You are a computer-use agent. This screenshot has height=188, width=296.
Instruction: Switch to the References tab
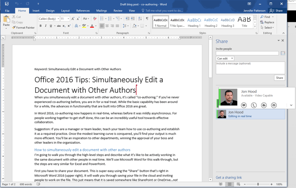click(83, 11)
